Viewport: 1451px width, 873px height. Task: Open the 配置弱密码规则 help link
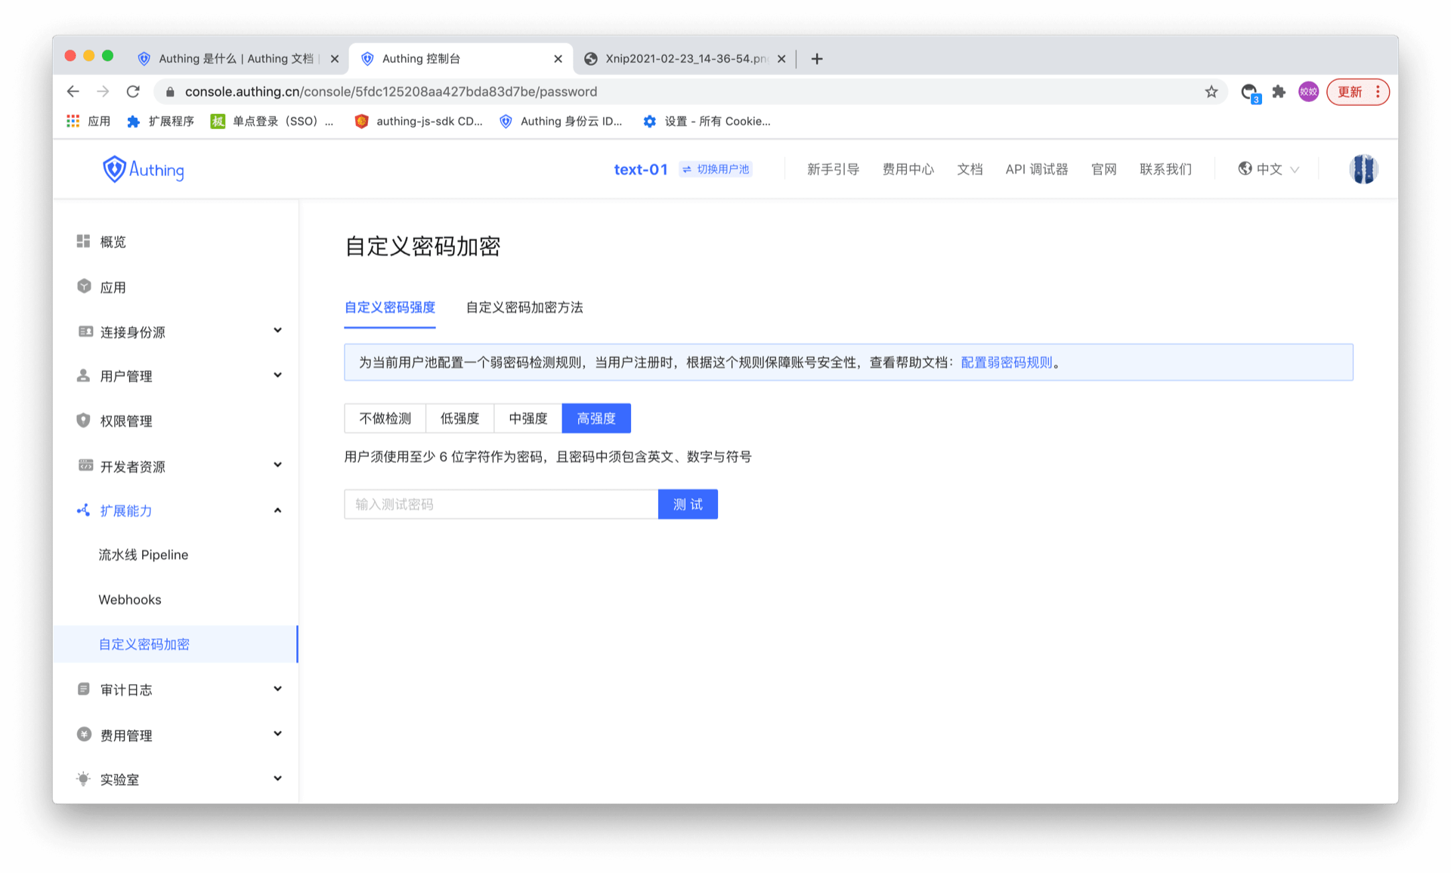(1006, 362)
